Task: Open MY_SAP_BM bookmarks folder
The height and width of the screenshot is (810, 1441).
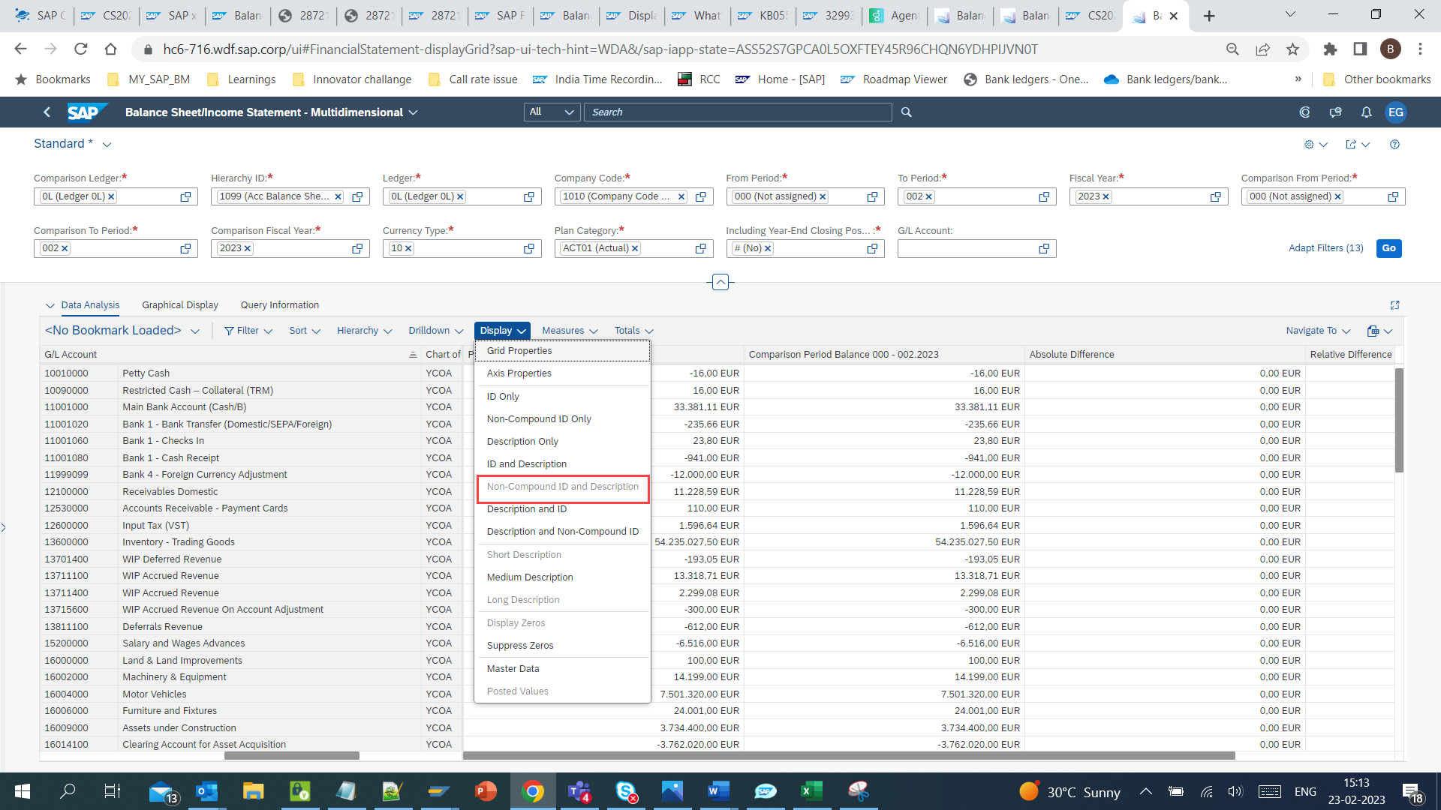Action: tap(149, 79)
